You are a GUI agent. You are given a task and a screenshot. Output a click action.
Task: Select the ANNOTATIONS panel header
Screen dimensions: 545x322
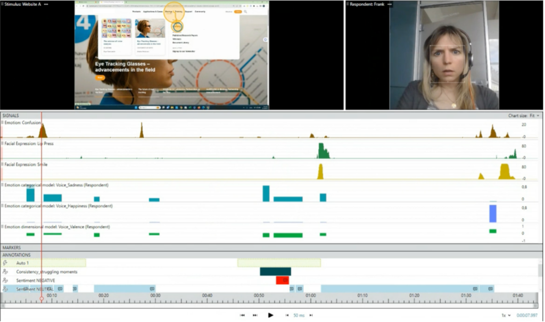coord(17,255)
